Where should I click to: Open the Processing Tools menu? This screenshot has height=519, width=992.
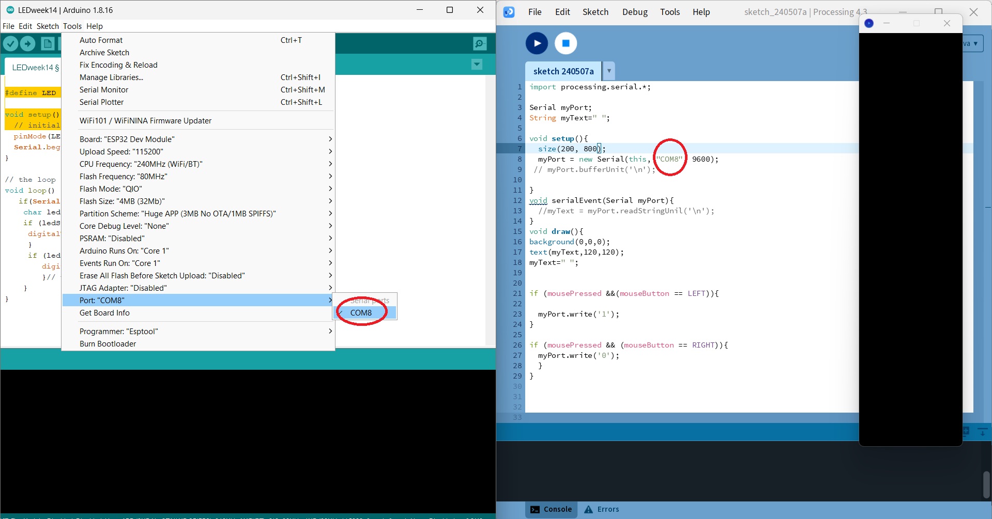pyautogui.click(x=670, y=12)
